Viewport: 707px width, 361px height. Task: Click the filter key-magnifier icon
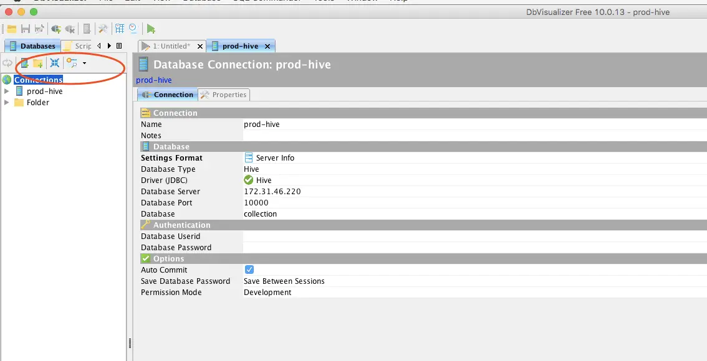point(72,63)
